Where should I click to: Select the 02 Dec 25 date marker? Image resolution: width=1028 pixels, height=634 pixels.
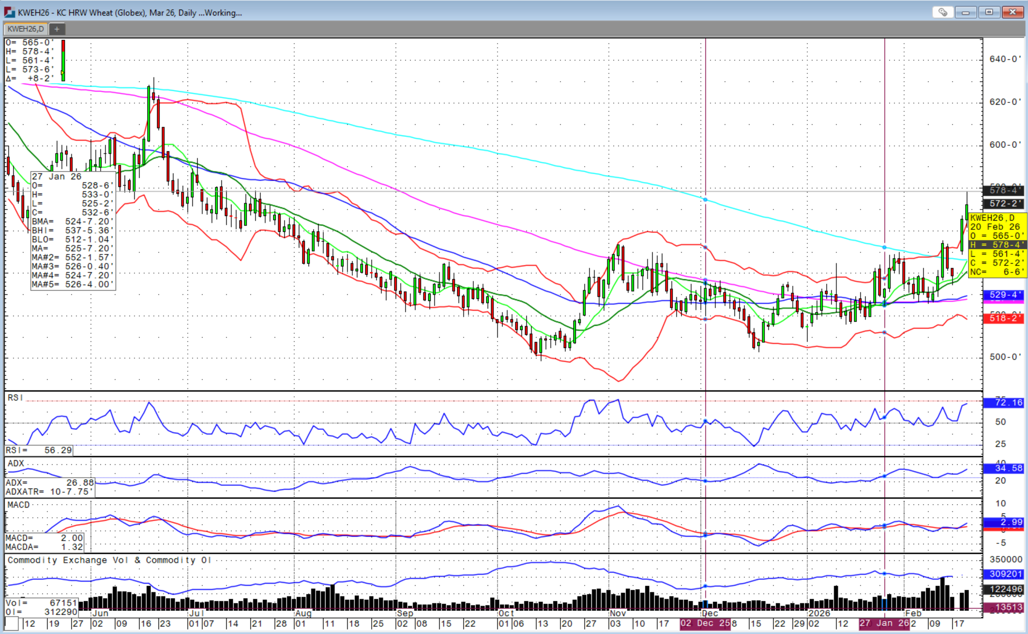(705, 623)
